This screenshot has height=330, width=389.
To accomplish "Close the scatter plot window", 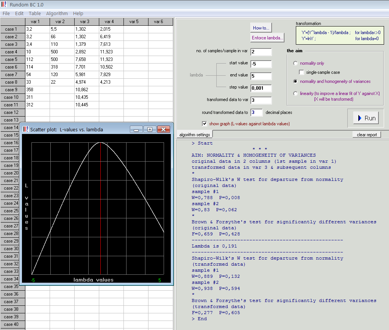I will click(163, 129).
